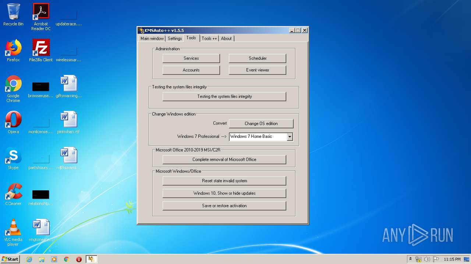The width and height of the screenshot is (471, 264).
Task: Click the Services button
Action: (x=191, y=58)
